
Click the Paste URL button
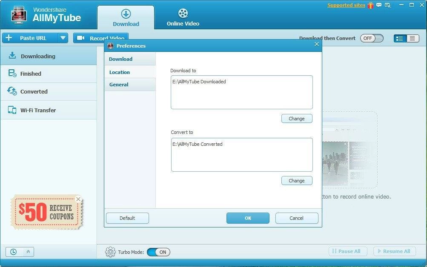[x=30, y=38]
